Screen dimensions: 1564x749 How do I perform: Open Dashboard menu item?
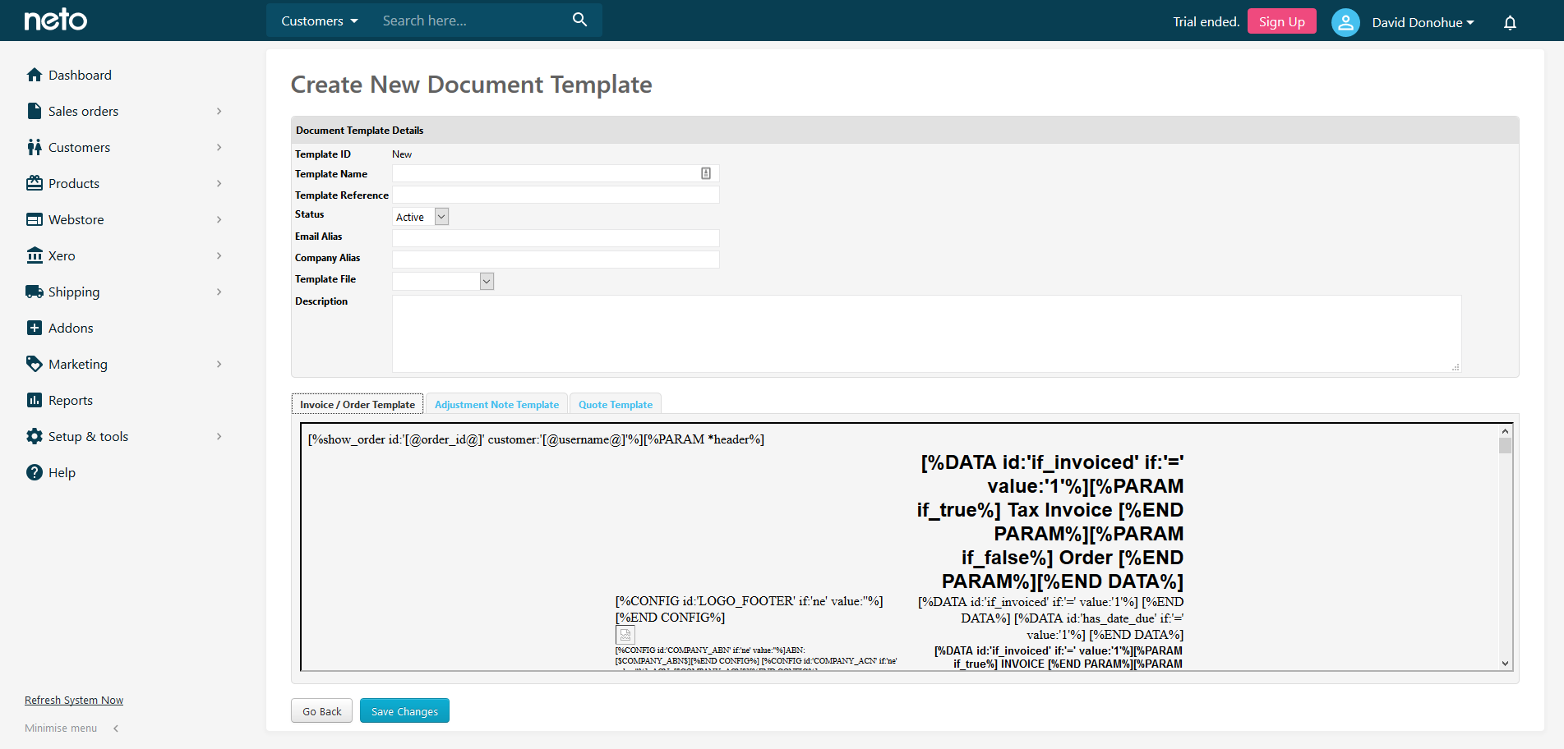80,75
